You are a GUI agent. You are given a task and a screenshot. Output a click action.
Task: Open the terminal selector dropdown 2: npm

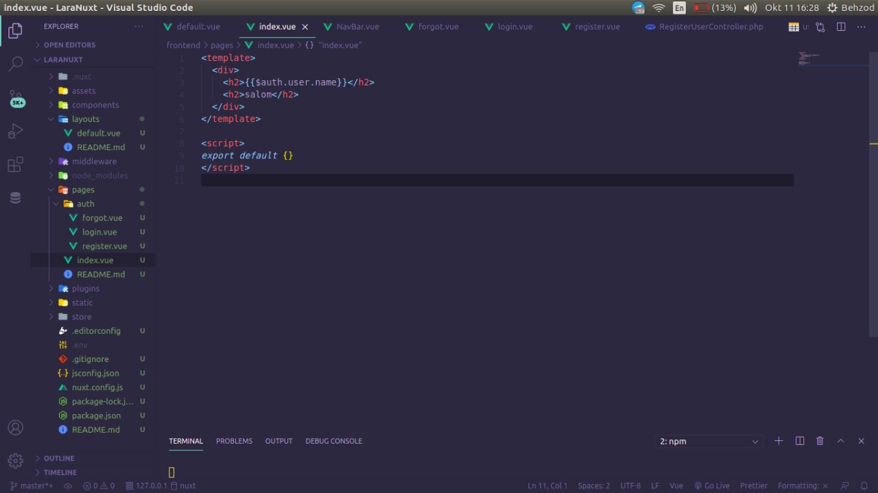point(709,442)
